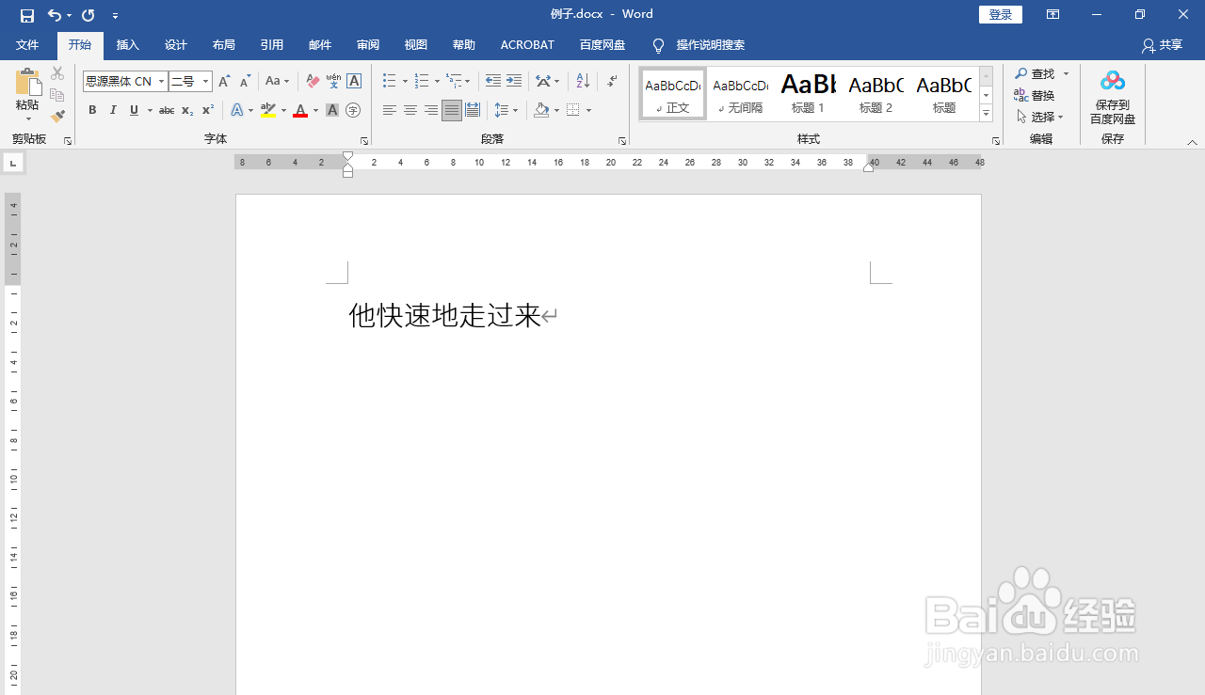Open the Paragraph dialog launcher
This screenshot has width=1205, height=695.
coord(622,141)
